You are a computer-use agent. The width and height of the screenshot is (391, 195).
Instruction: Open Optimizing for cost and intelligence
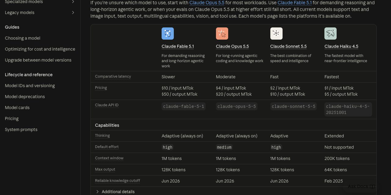(x=40, y=49)
